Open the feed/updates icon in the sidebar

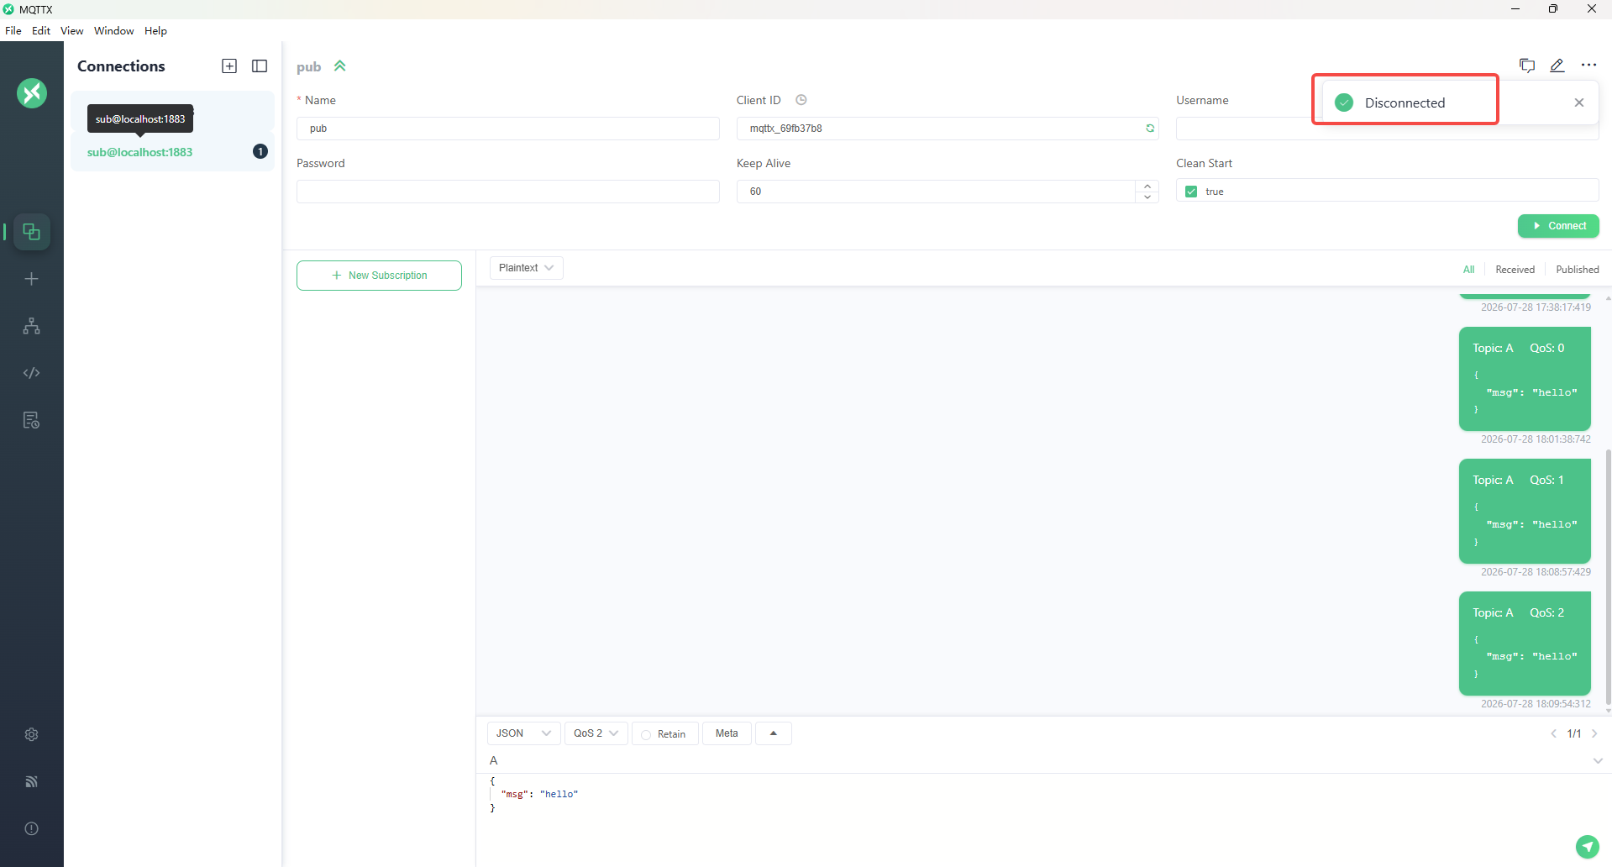[x=32, y=781]
